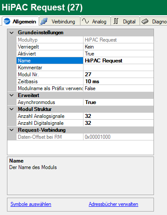Select the Zeitbasis value 10 ms
Image resolution: width=167 pixels, height=215 pixels.
click(x=118, y=81)
